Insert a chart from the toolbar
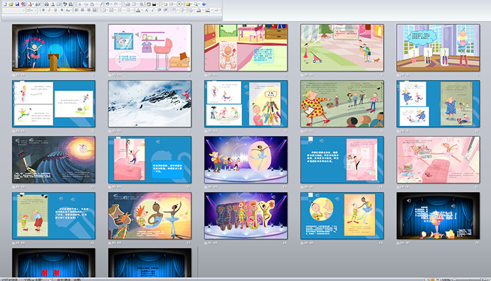491x281 pixels. (x=128, y=4)
